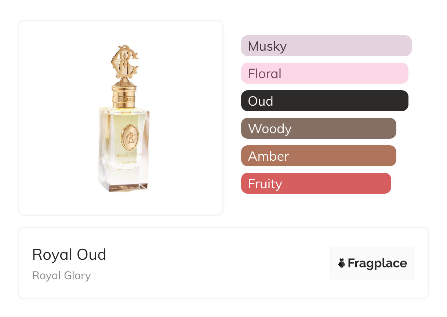Click the red Fruity accord bar
The height and width of the screenshot is (317, 447).
(x=316, y=183)
